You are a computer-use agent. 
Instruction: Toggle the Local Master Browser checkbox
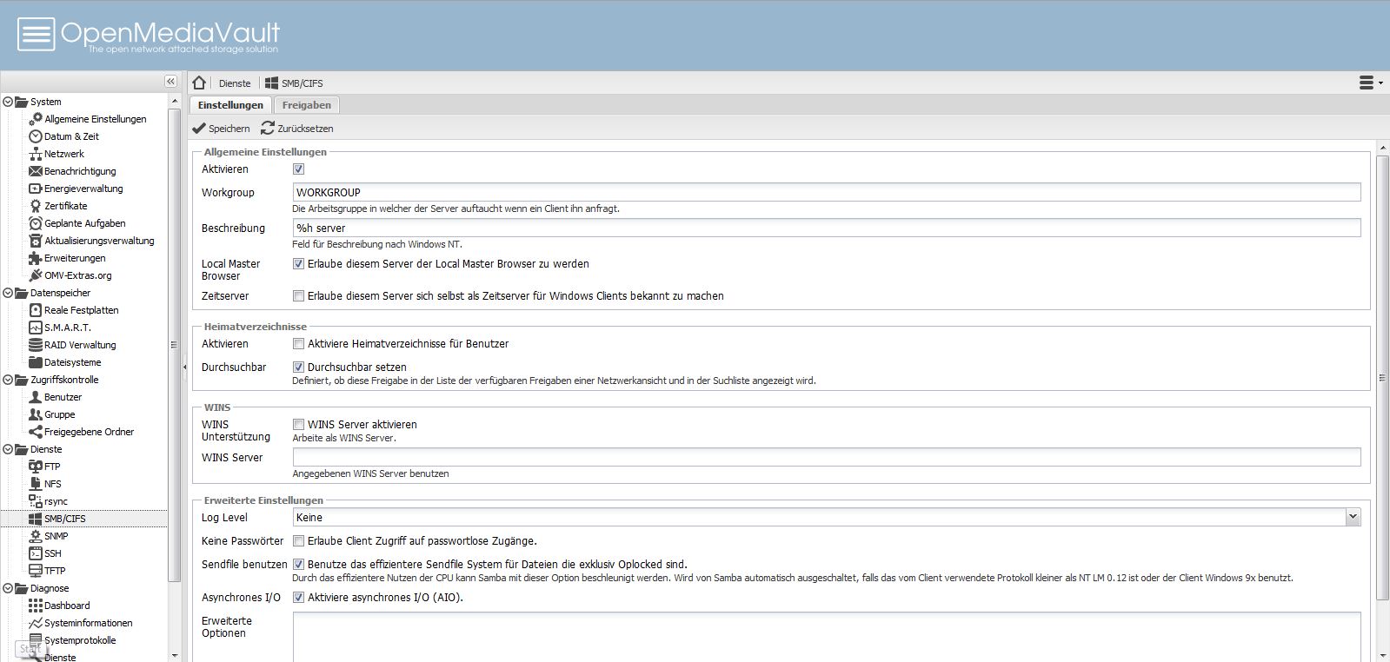298,264
